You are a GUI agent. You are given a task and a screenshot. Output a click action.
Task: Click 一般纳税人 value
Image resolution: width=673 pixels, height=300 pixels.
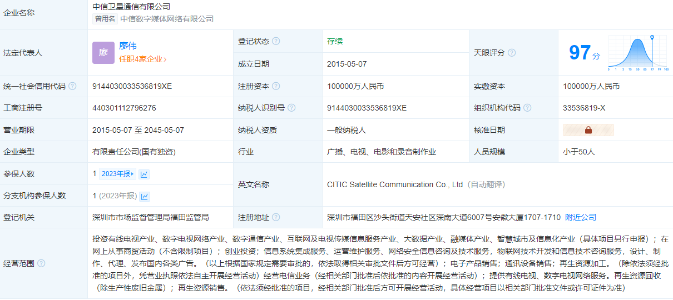[347, 130]
